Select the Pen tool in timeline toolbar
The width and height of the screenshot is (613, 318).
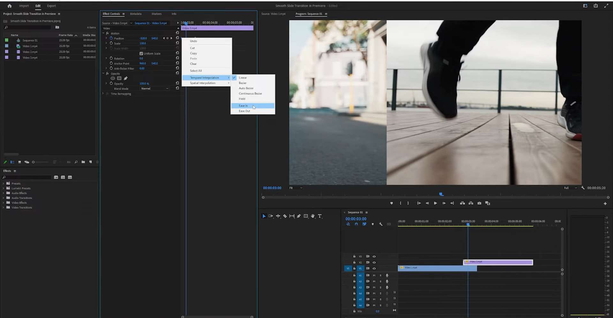point(299,216)
